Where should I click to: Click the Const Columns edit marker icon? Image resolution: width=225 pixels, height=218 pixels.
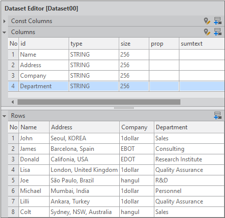(207, 21)
